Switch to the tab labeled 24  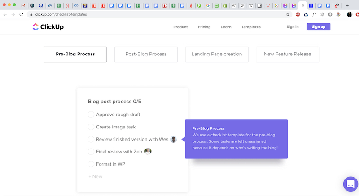50,5
